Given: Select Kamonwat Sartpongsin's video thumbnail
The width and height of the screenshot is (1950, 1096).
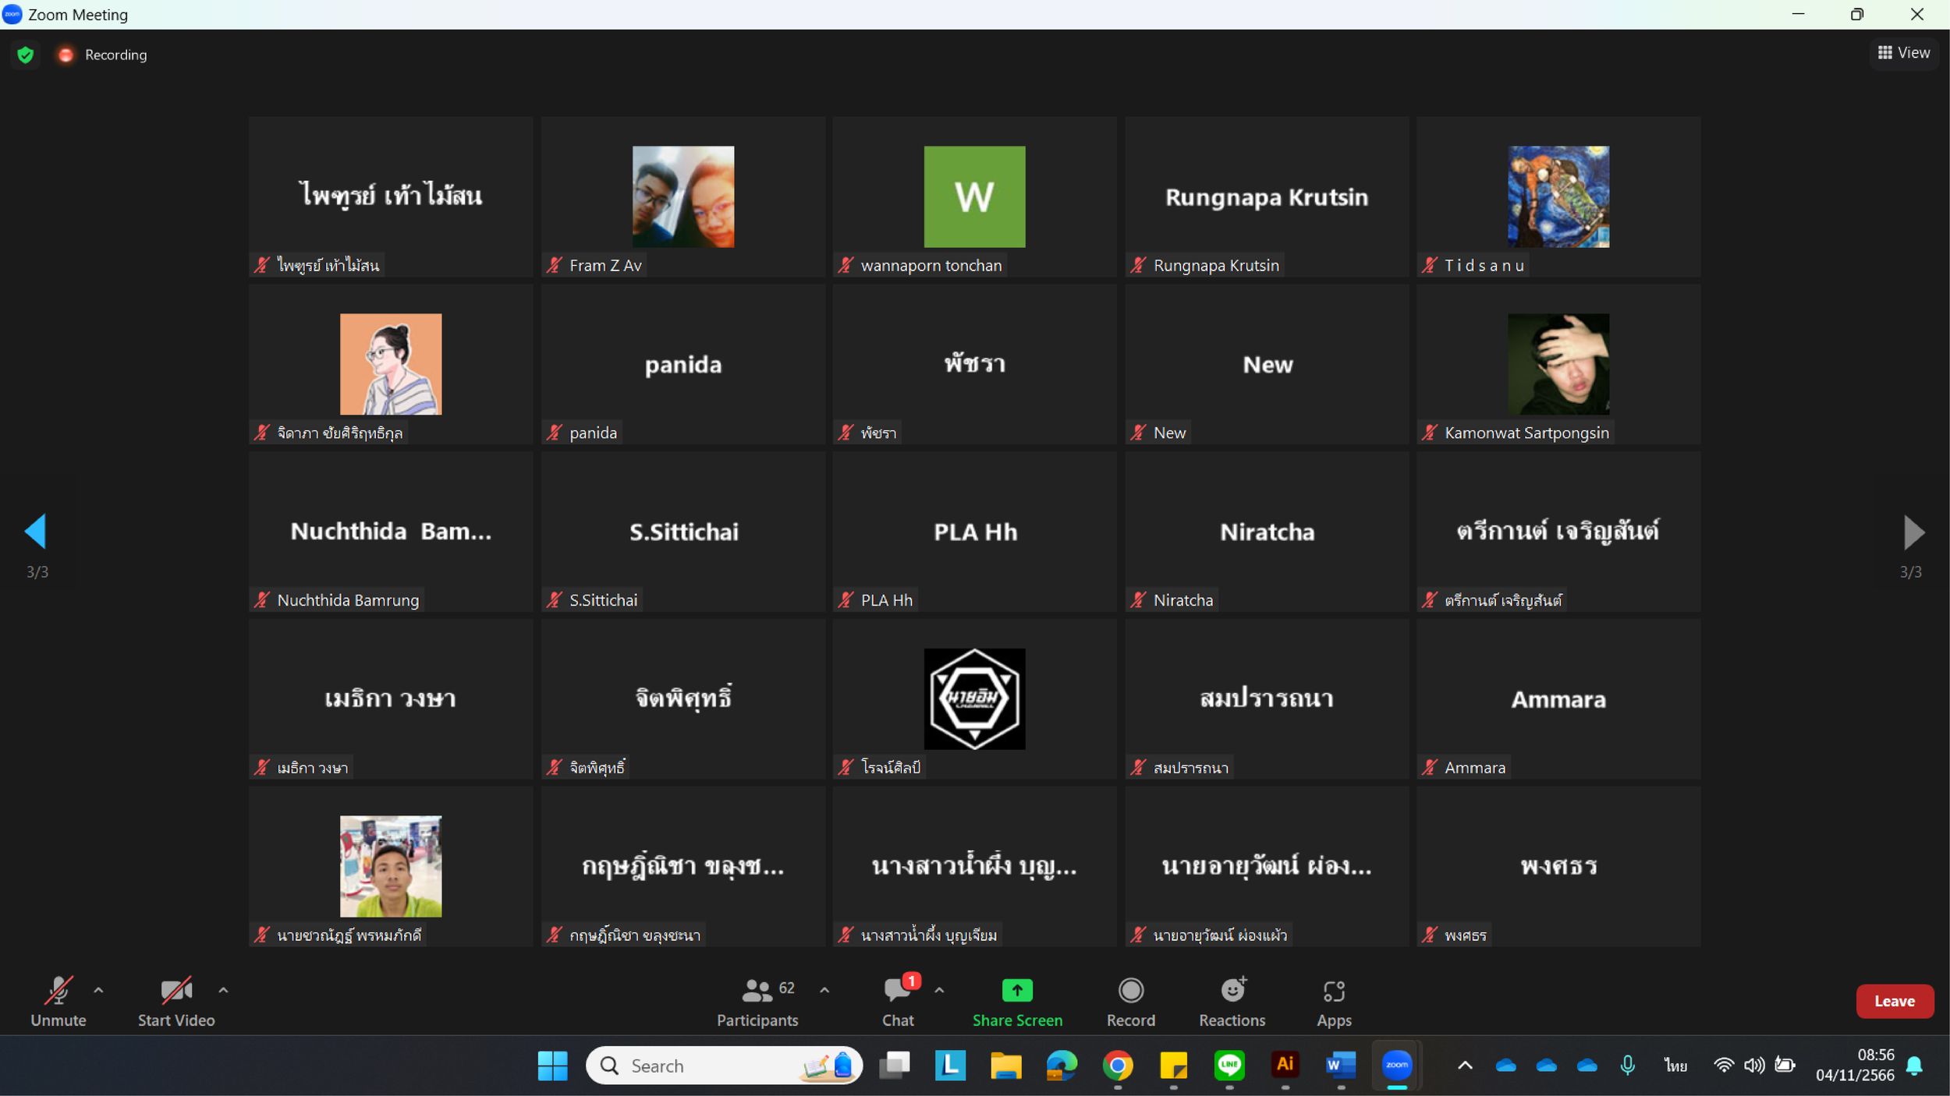Looking at the screenshot, I should point(1558,364).
